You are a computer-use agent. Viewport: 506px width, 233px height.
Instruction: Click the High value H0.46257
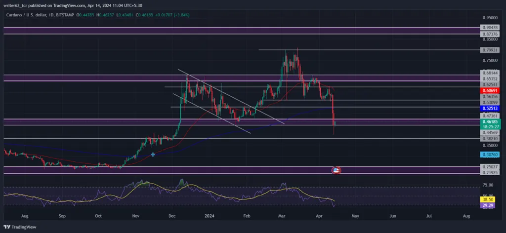(105, 15)
